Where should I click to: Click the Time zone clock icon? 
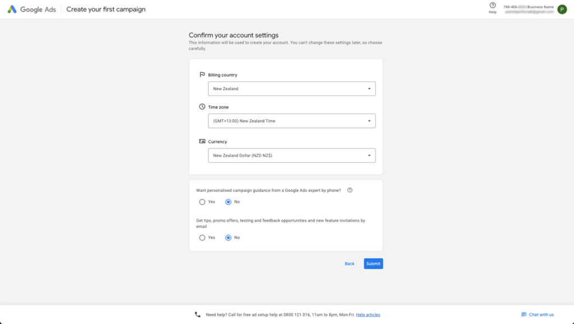(202, 107)
